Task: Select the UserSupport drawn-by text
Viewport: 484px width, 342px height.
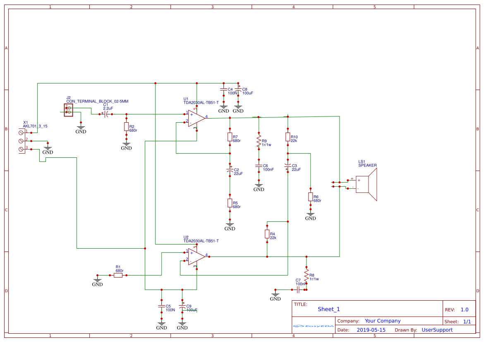Action: (x=437, y=330)
